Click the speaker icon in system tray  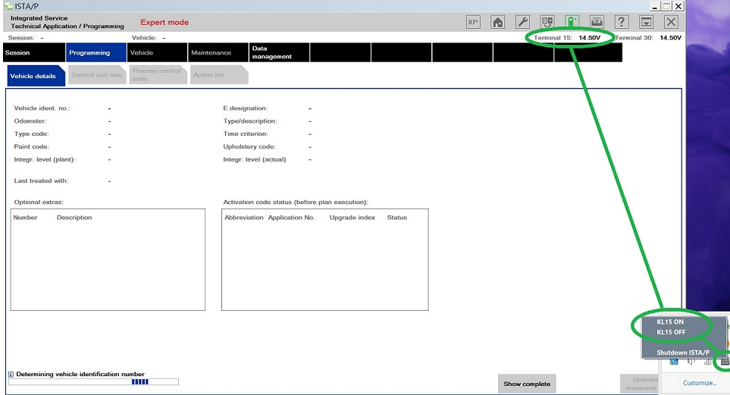(x=691, y=362)
